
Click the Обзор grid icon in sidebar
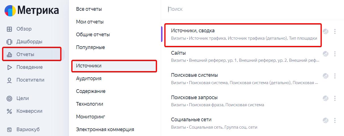(9, 29)
